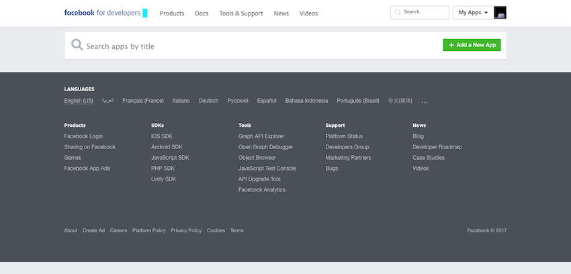Switch language to Bahasa Indonesia
571x274 pixels.
click(x=306, y=101)
